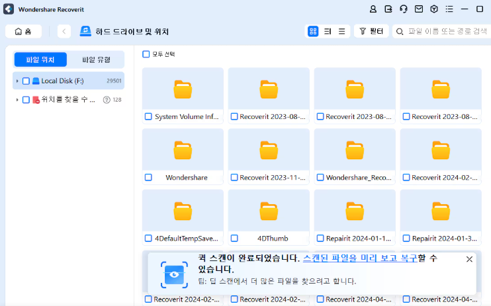
Task: Tick the Recoverit 2023-11-... checkbox
Action: click(x=234, y=177)
